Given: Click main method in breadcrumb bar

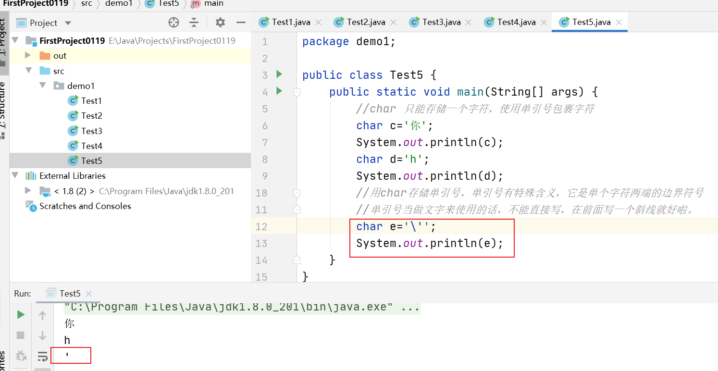Looking at the screenshot, I should [x=208, y=3].
